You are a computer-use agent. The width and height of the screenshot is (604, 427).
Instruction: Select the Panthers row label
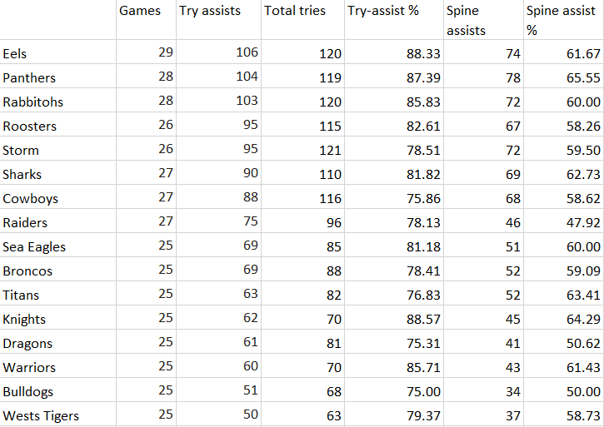tap(29, 78)
